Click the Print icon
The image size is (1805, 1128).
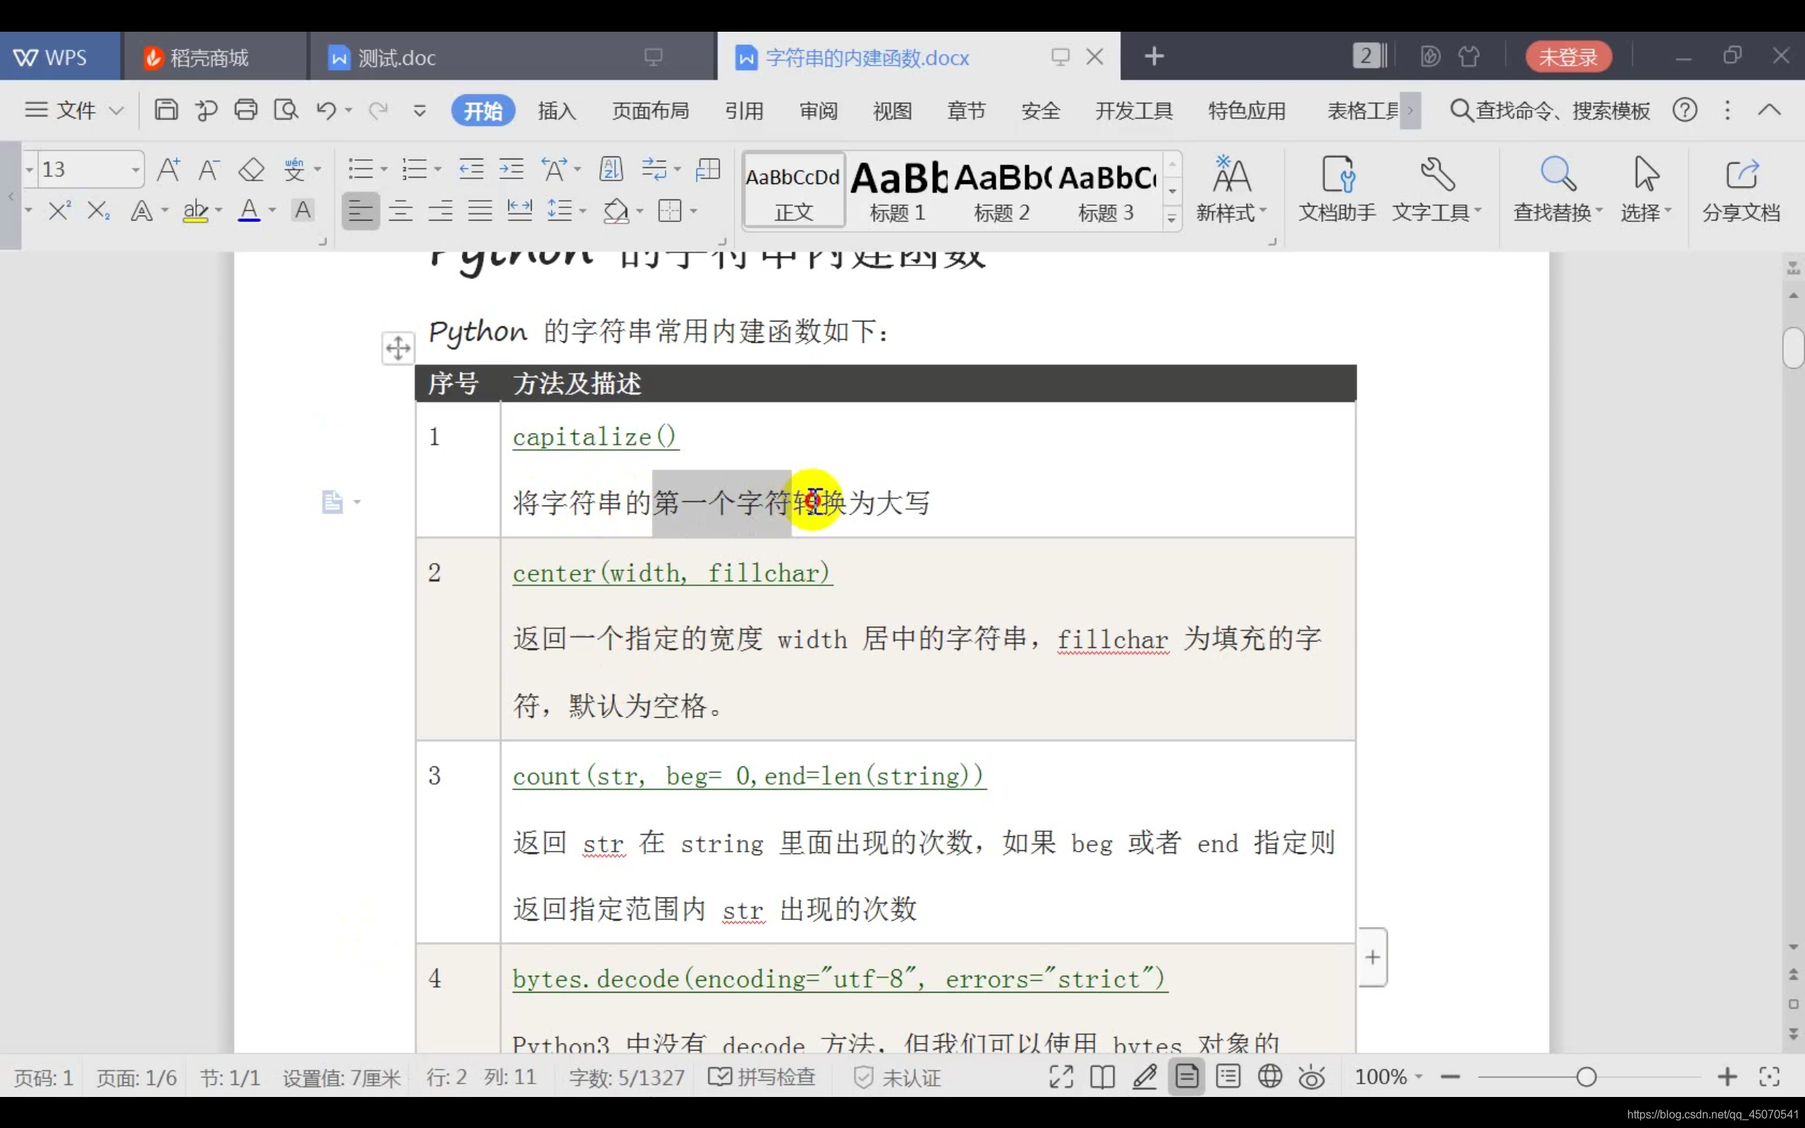click(245, 111)
